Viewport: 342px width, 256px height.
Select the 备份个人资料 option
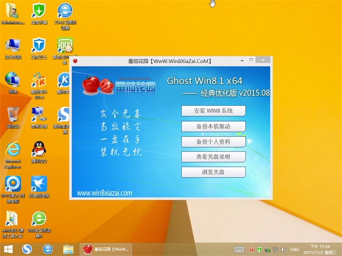click(x=213, y=142)
